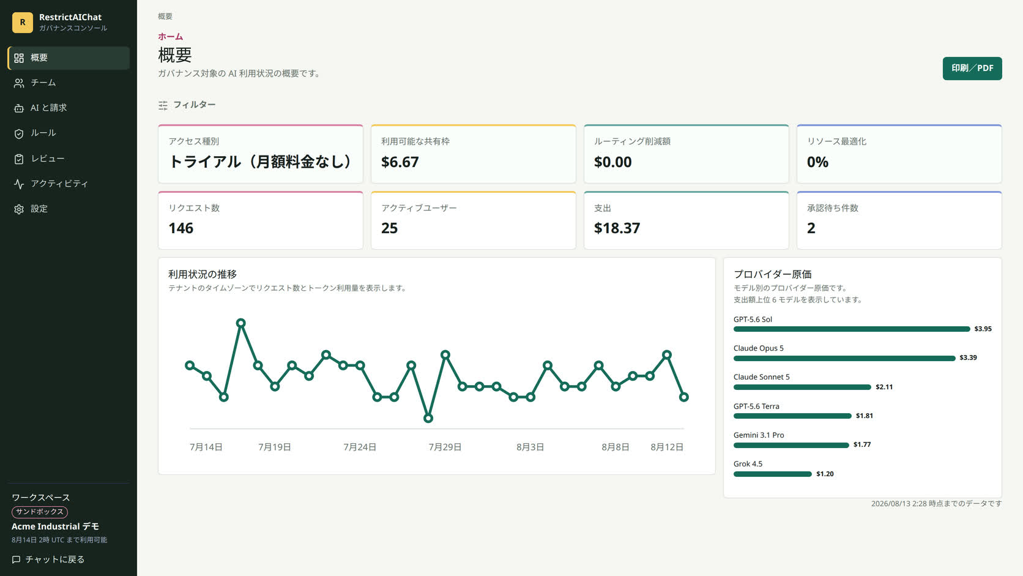Click the Acme Industrial デモ workspace name
The height and width of the screenshot is (576, 1023).
[x=55, y=526]
